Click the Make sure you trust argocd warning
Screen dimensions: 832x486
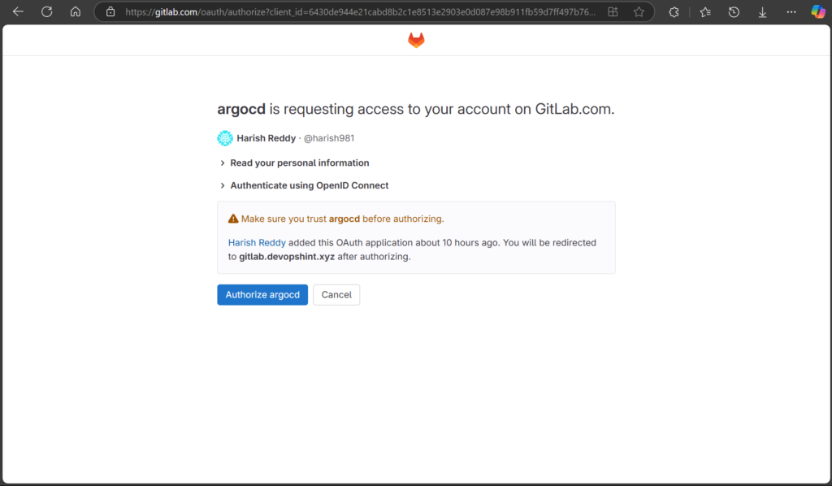[x=342, y=219]
